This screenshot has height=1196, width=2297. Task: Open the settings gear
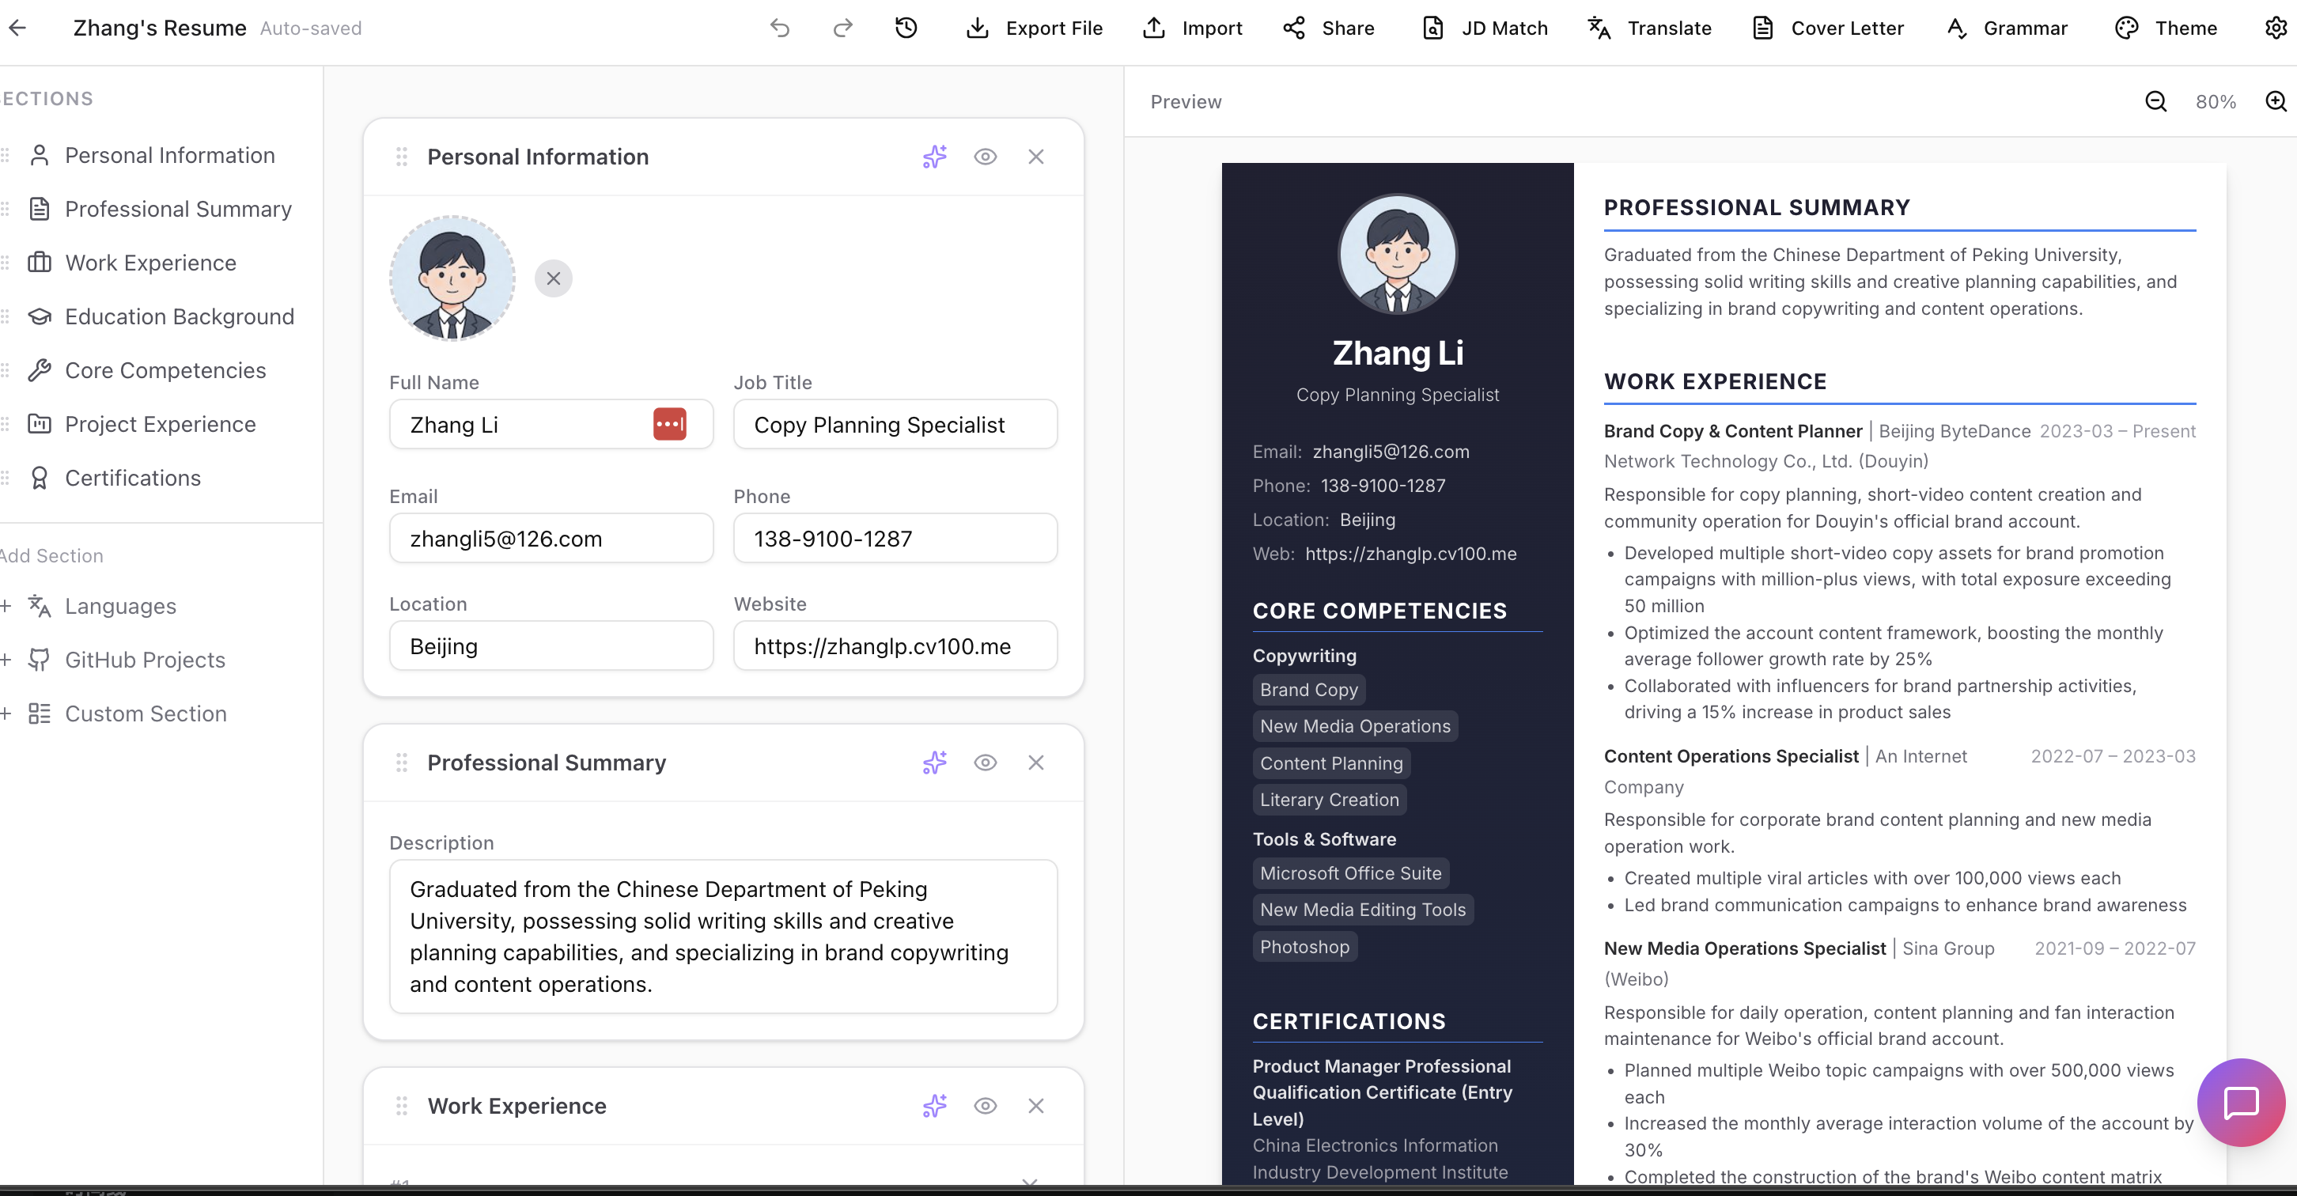[2276, 28]
